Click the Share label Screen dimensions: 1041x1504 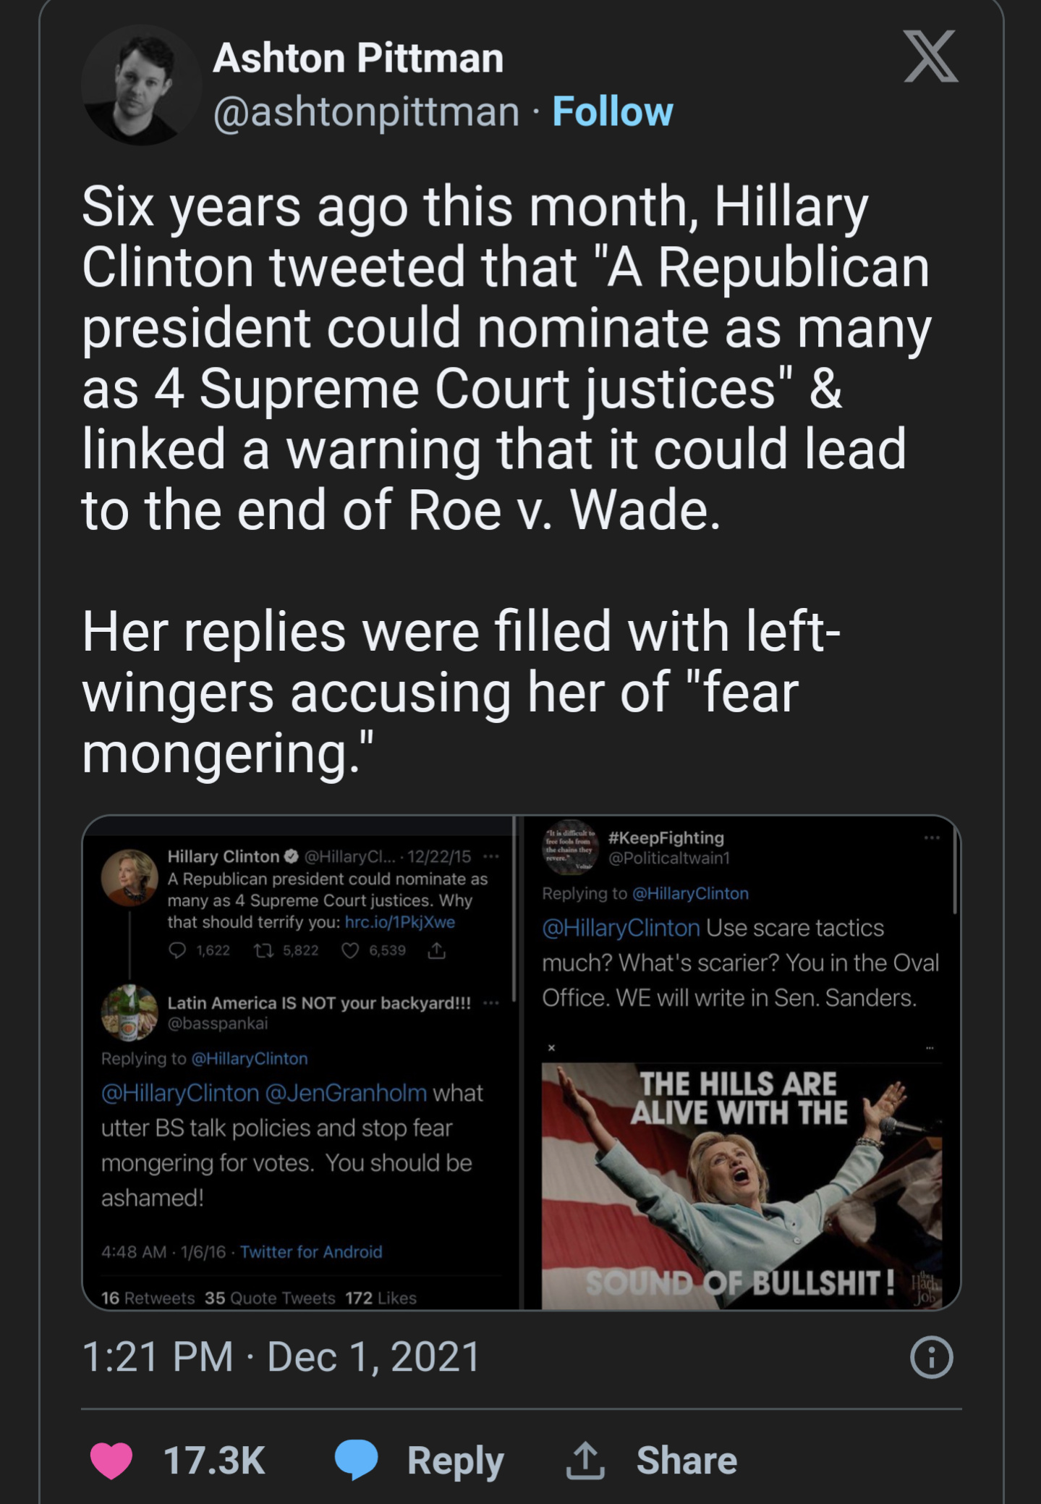[x=687, y=1460]
